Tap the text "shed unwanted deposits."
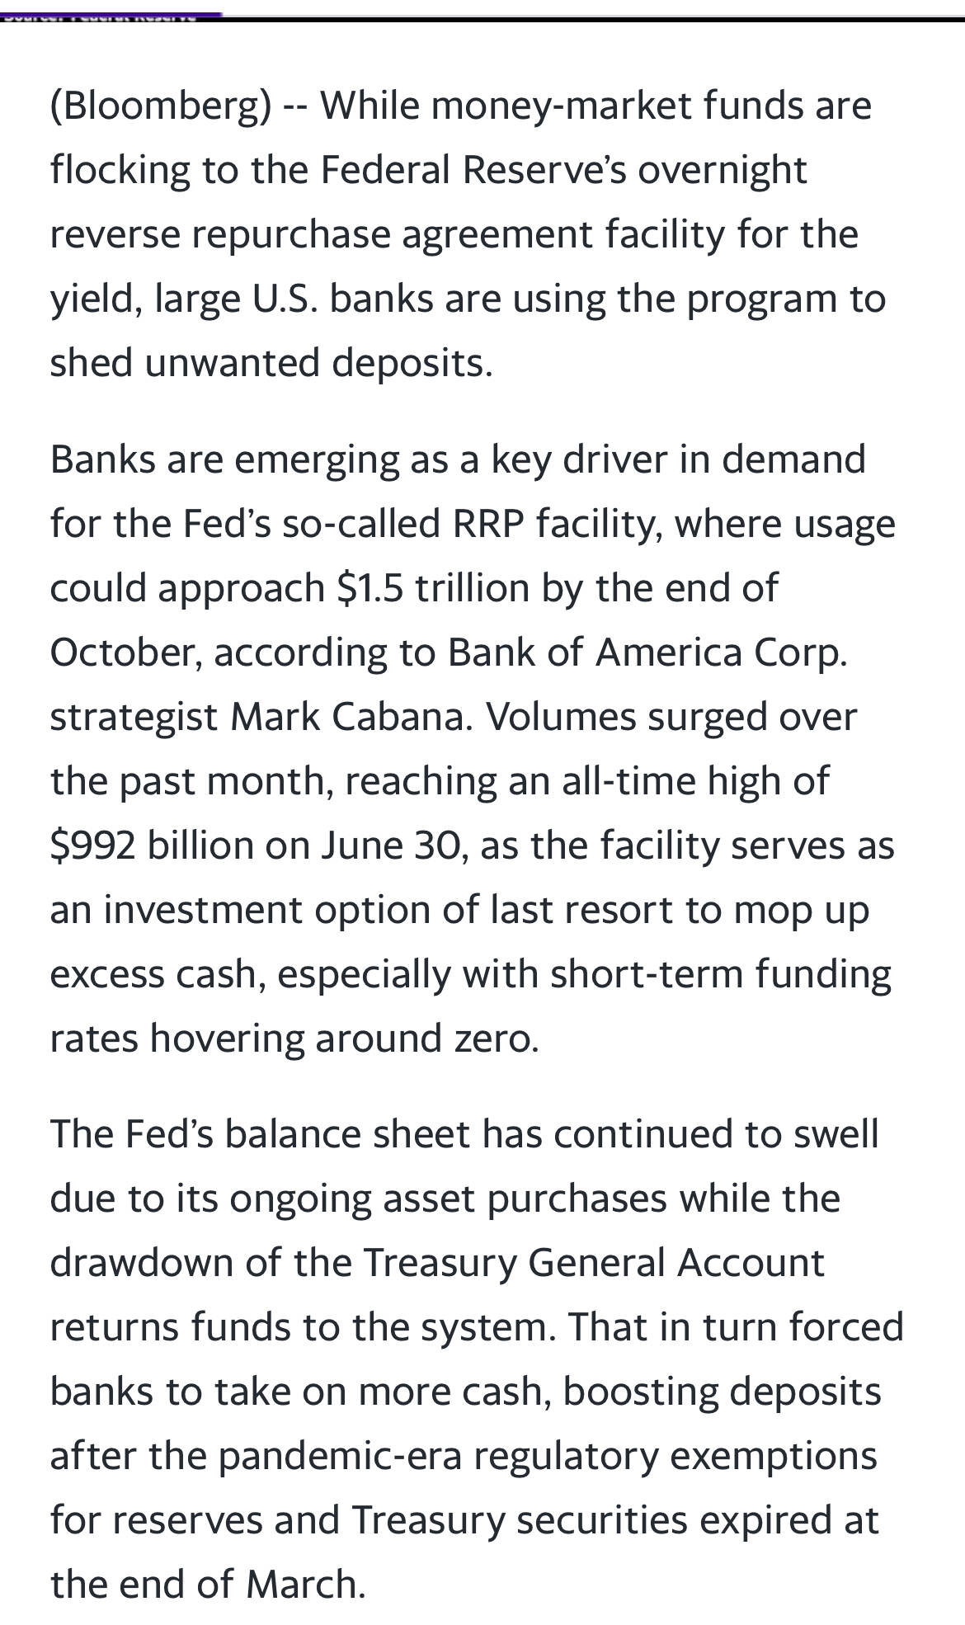Viewport: 965px width, 1625px height. click(271, 363)
